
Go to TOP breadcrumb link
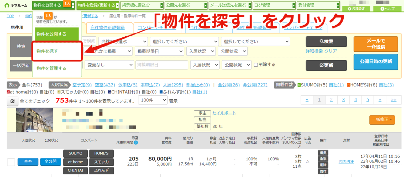coord(11,16)
